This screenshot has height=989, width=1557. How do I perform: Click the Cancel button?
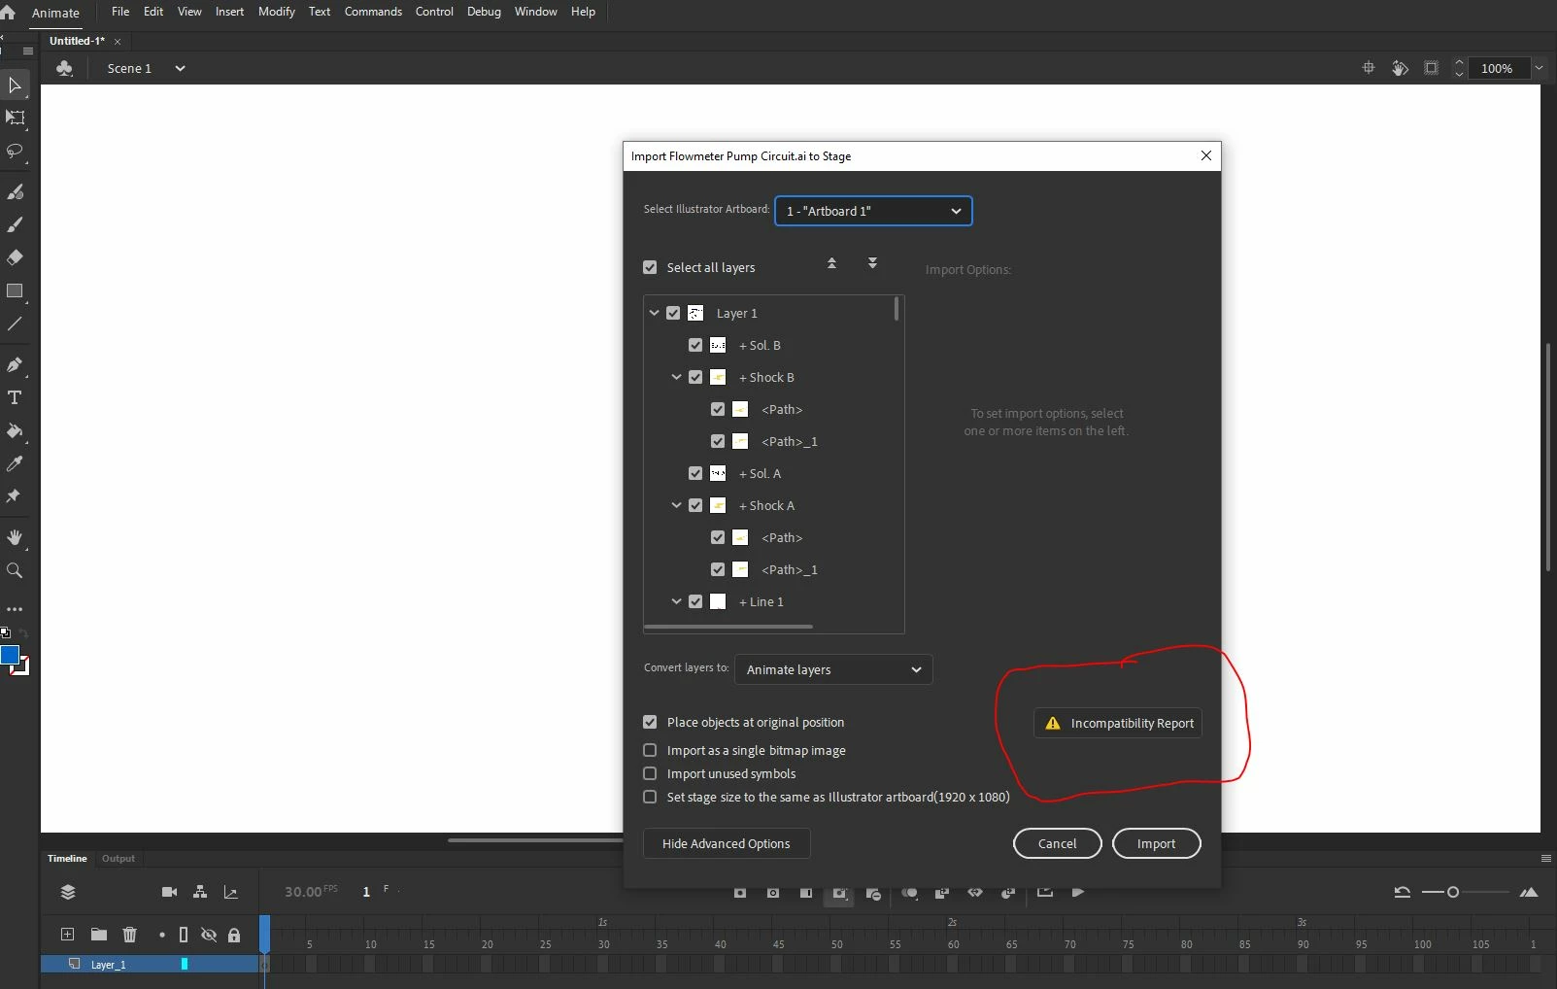pyautogui.click(x=1057, y=843)
